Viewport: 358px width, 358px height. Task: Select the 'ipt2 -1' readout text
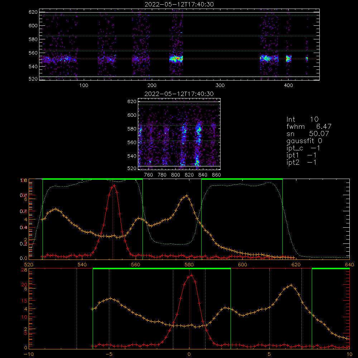pos(301,162)
